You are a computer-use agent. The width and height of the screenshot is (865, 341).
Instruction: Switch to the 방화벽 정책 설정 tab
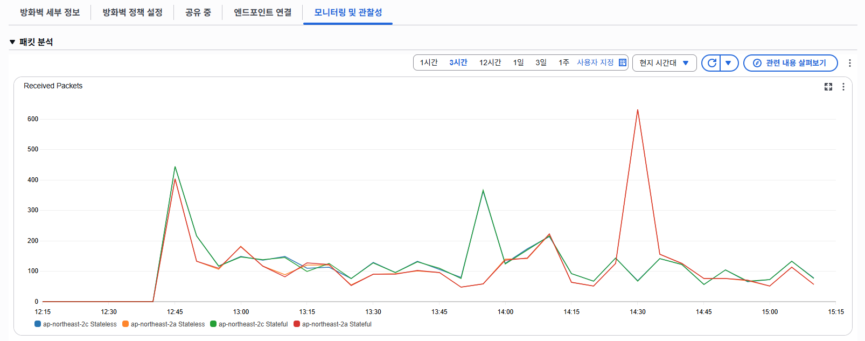[x=132, y=12]
